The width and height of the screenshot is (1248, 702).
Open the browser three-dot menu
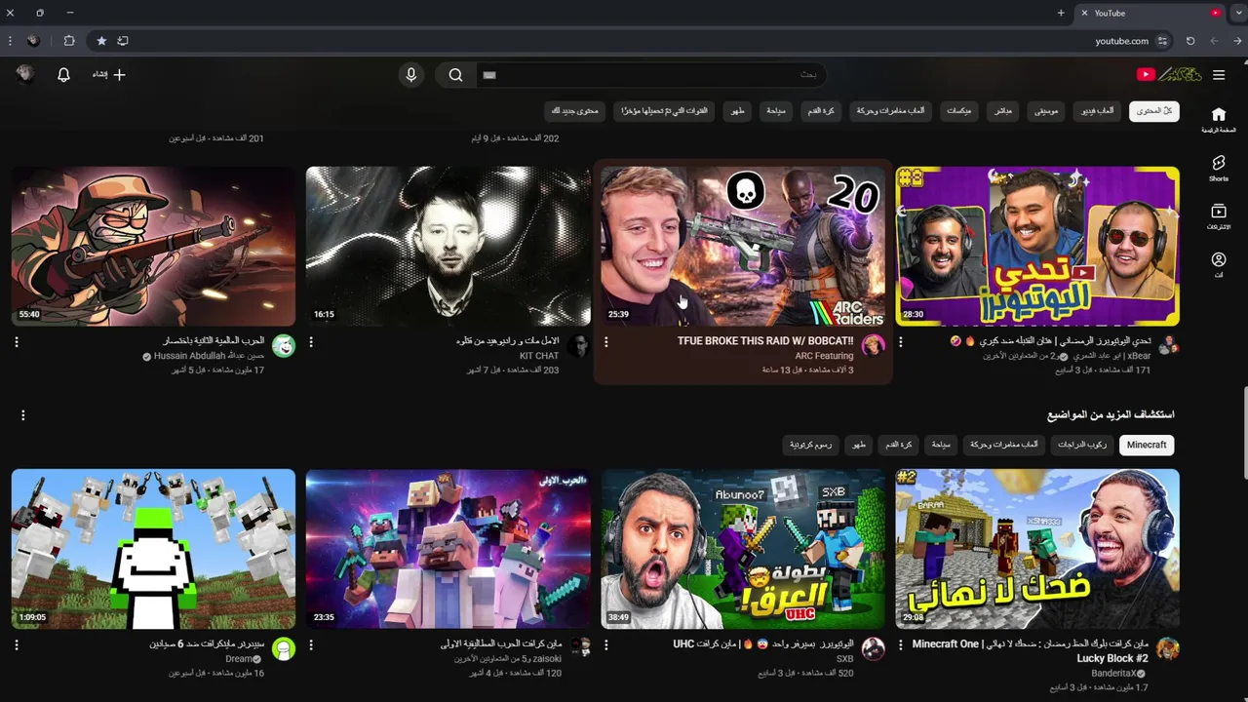(10, 41)
